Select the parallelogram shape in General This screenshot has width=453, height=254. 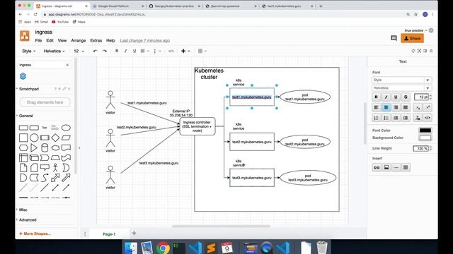(x=66, y=138)
